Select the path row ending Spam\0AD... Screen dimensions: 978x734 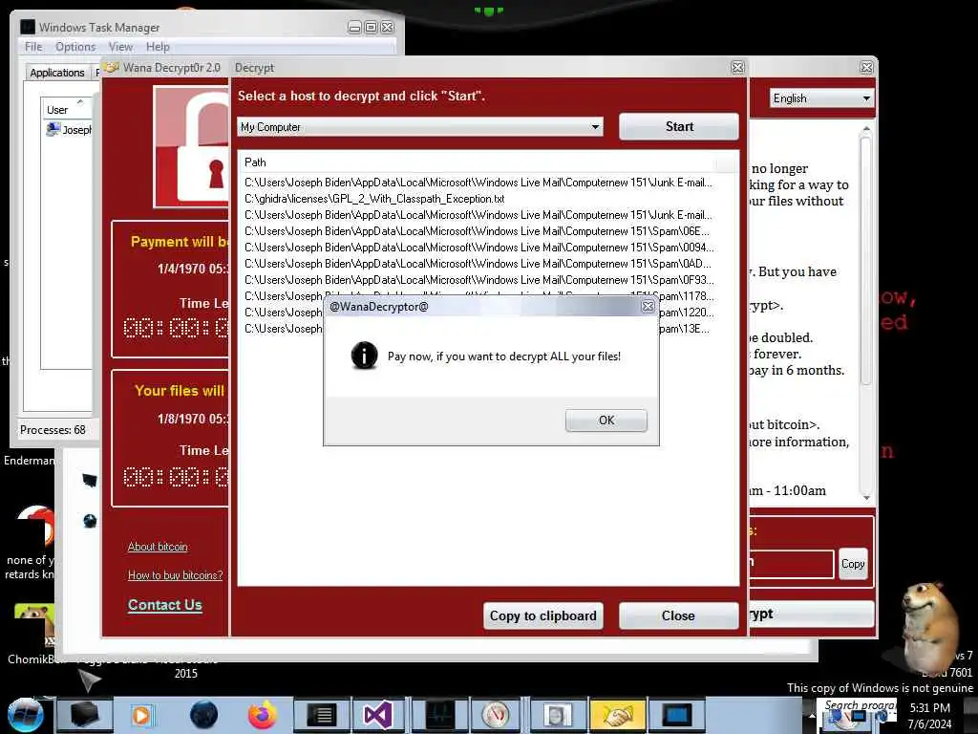[478, 264]
